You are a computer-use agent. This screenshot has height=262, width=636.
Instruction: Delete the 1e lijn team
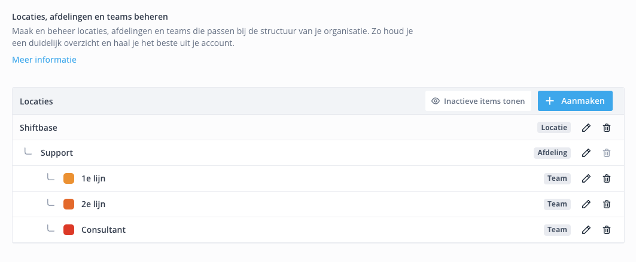[607, 178]
